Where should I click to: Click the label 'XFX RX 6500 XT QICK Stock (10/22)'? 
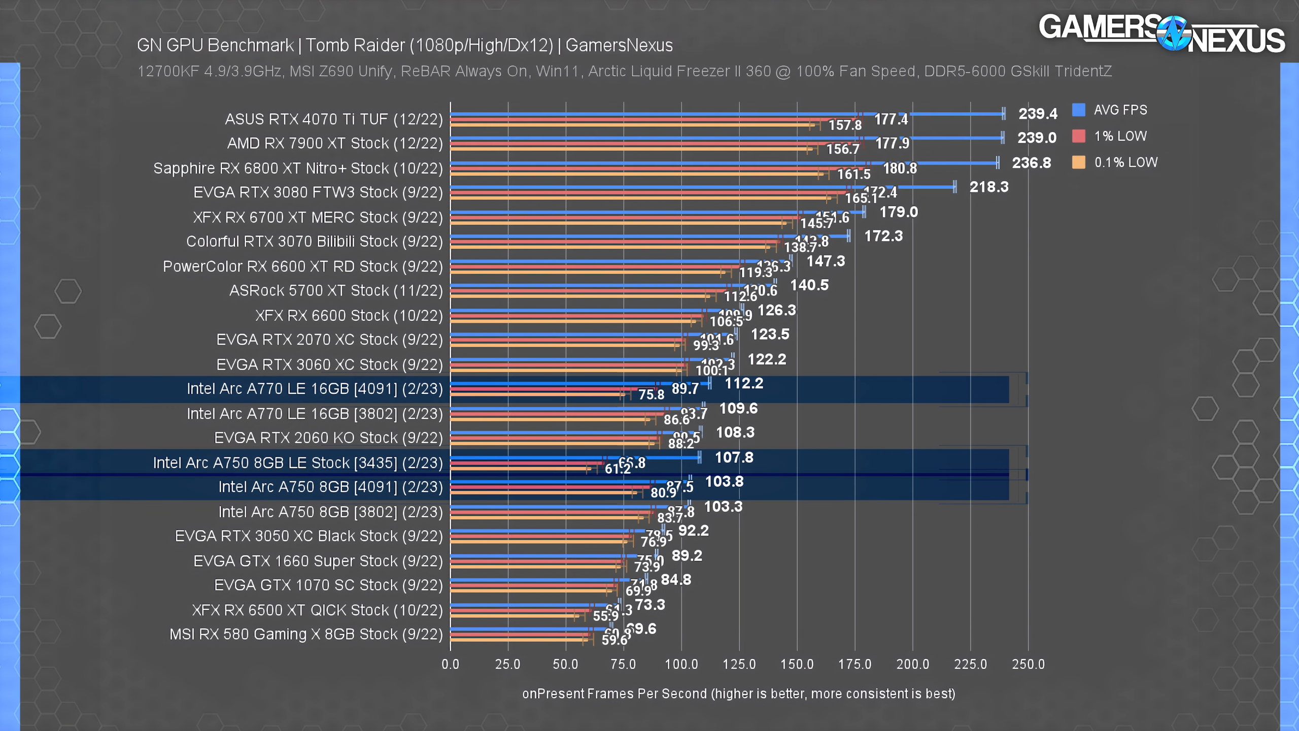click(318, 610)
